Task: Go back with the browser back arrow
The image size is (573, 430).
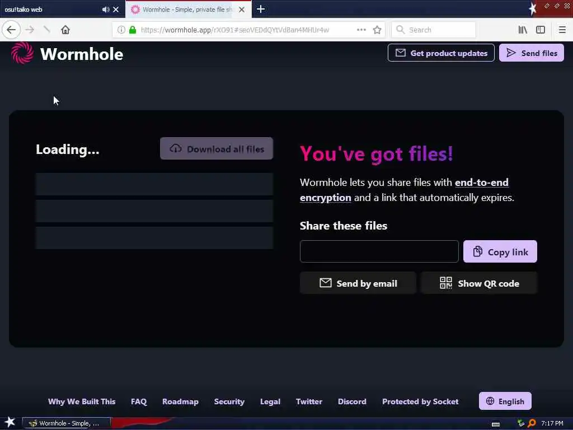Action: [11, 30]
